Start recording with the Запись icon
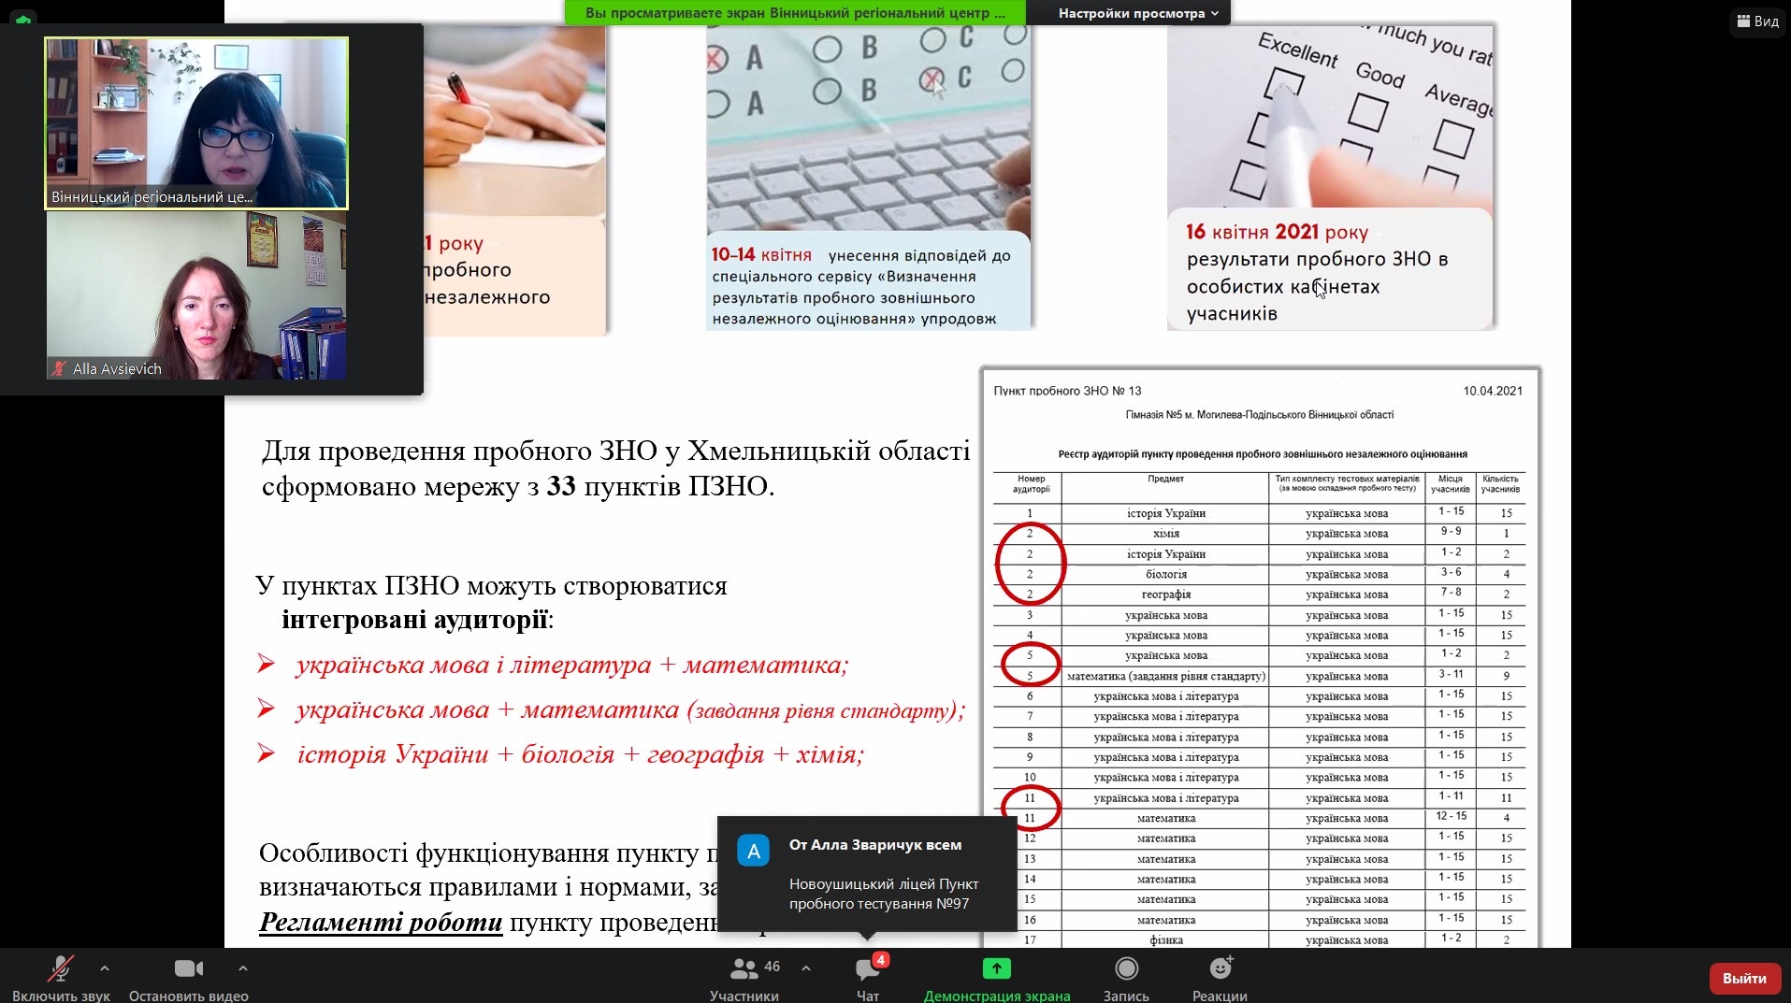 1126,969
